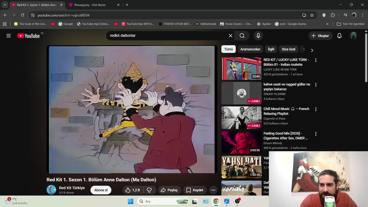This screenshot has width=368, height=207.
Task: Select the Tümü filter chip
Action: point(229,49)
